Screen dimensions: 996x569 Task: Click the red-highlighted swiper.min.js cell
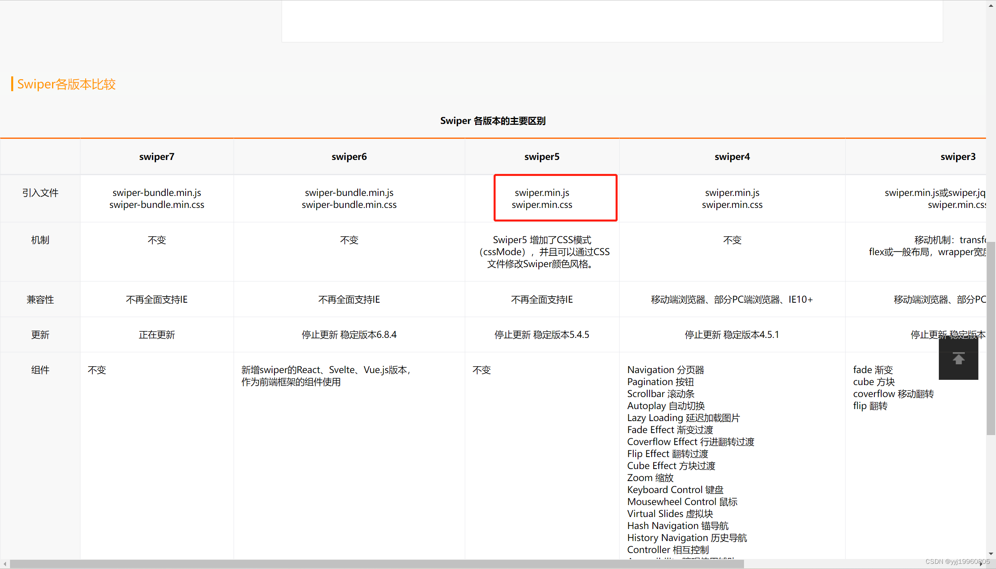pyautogui.click(x=555, y=198)
